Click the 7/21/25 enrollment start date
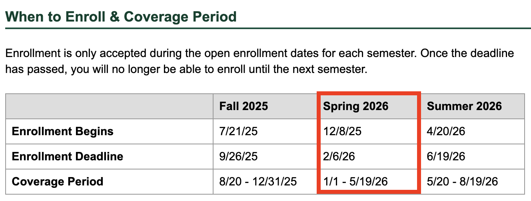Viewport: 531px width, 201px height. (x=238, y=131)
